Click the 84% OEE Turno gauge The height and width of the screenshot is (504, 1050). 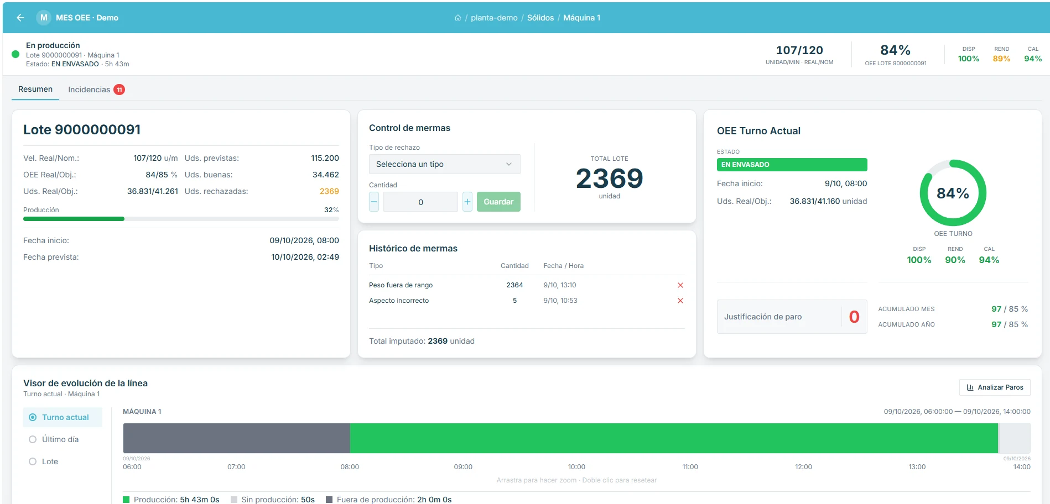click(x=953, y=193)
